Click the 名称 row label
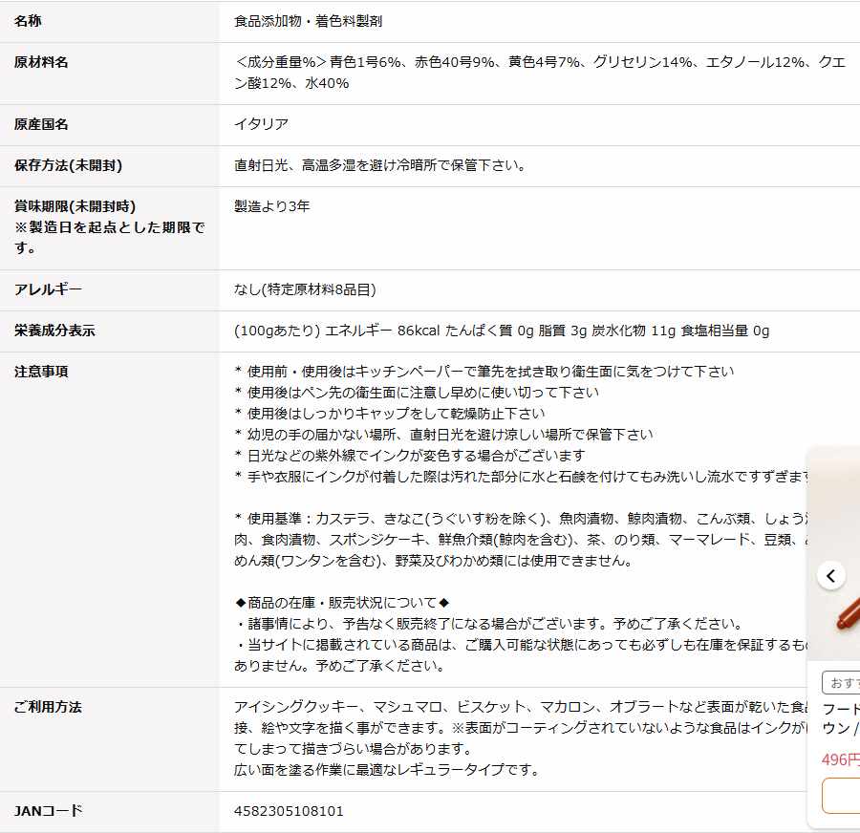Screen dimensions: 860x833 pyautogui.click(x=28, y=21)
